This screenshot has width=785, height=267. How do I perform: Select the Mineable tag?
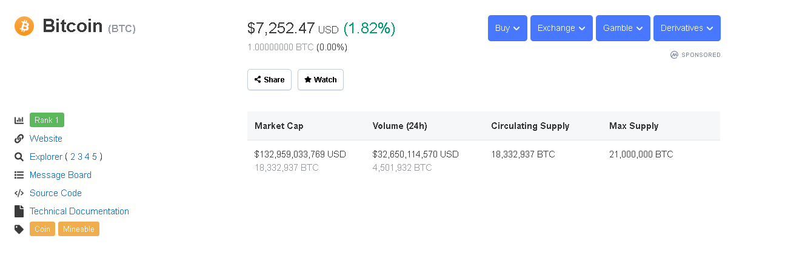[x=79, y=229]
